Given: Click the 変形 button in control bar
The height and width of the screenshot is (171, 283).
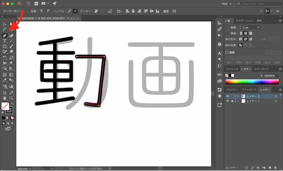Looking at the screenshot, I should pos(166,11).
